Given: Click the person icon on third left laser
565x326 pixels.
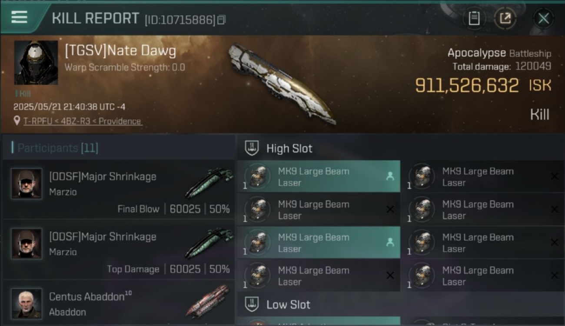Looking at the screenshot, I should coord(390,243).
